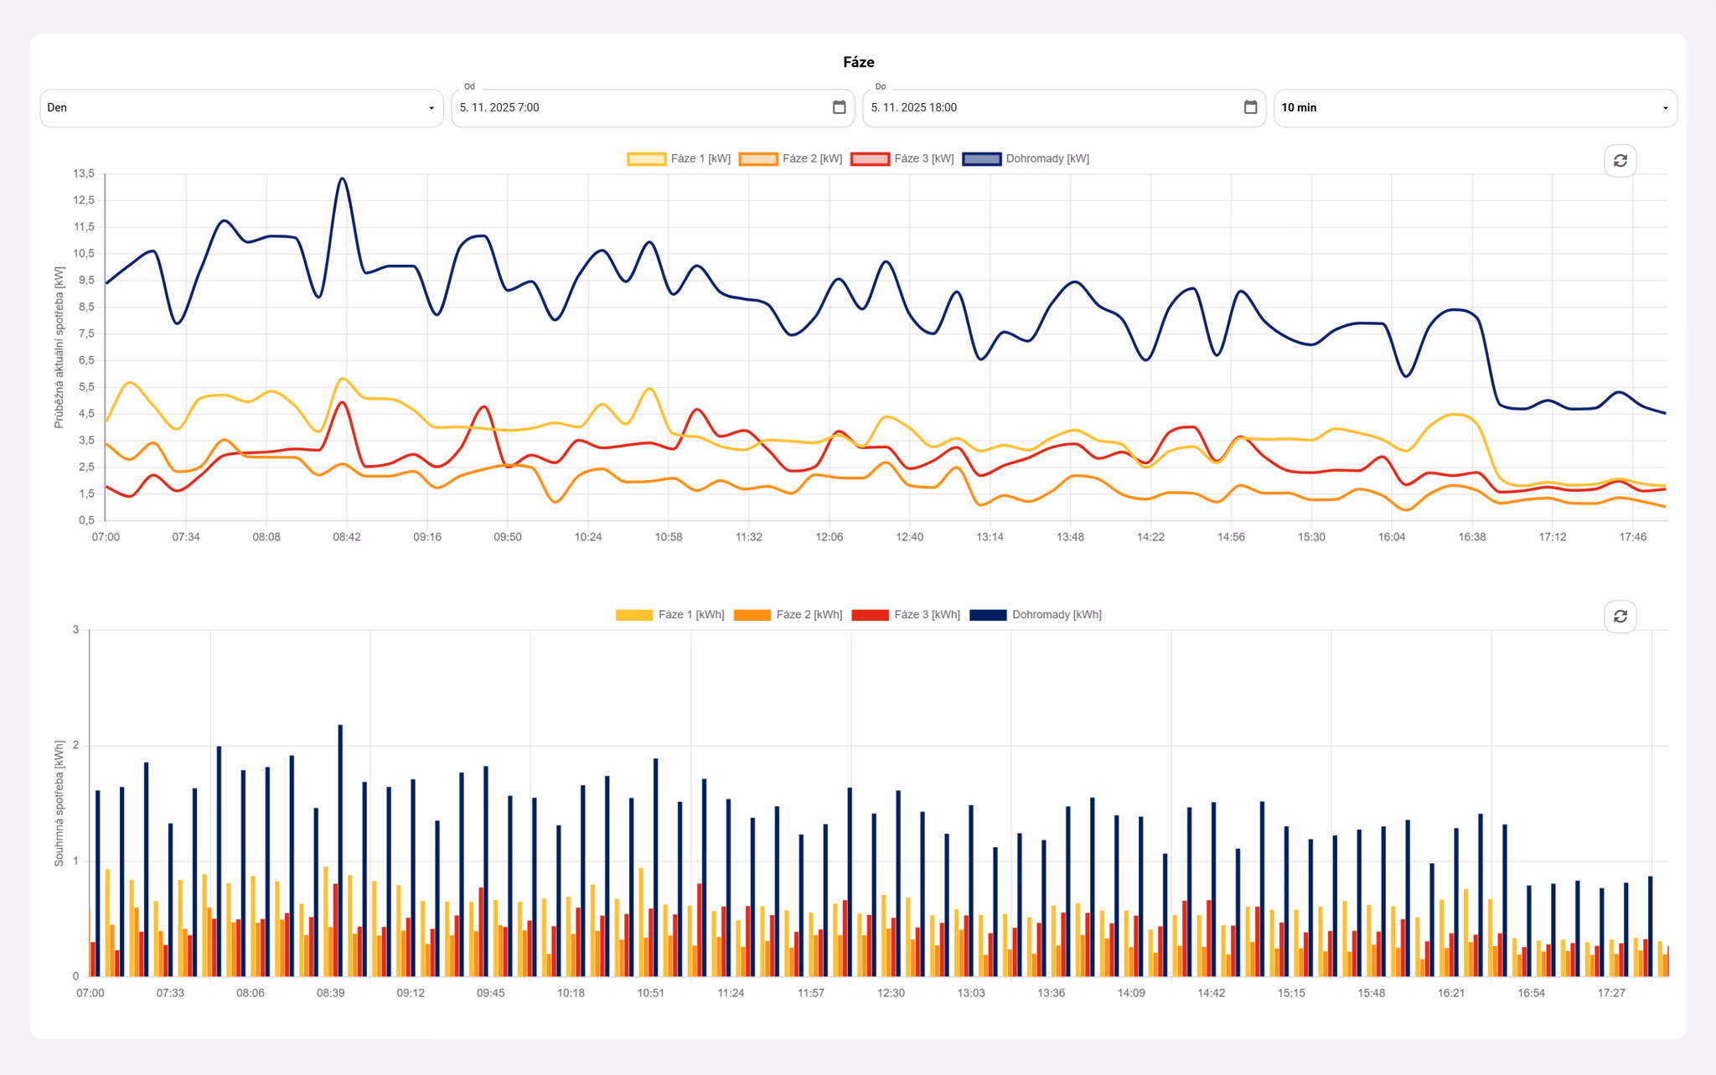The width and height of the screenshot is (1716, 1075).
Task: Click the 14:22 label on line chart axis
Action: click(x=1150, y=537)
